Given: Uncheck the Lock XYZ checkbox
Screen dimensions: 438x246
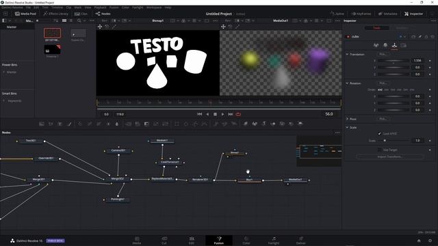Looking at the screenshot, I should 379,134.
